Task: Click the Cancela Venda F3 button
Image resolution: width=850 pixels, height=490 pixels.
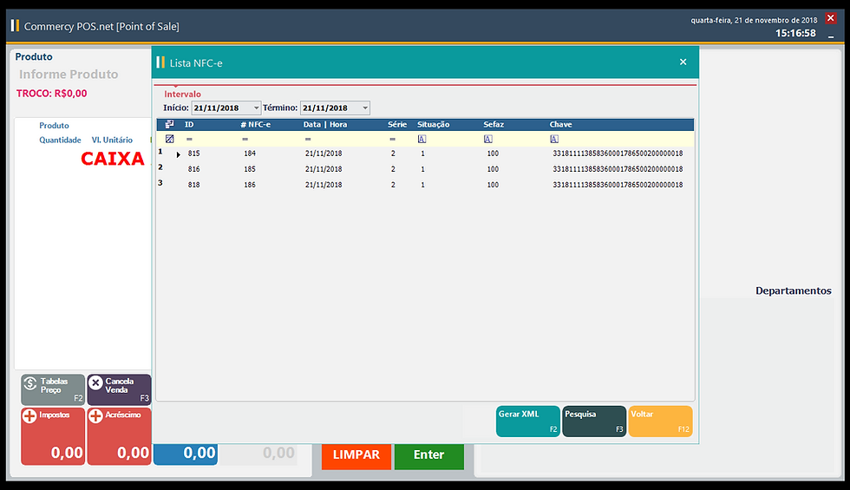Action: click(119, 389)
